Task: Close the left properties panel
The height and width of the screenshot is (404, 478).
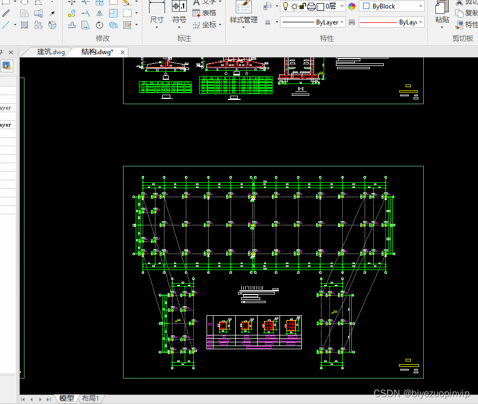Action: click(x=11, y=53)
